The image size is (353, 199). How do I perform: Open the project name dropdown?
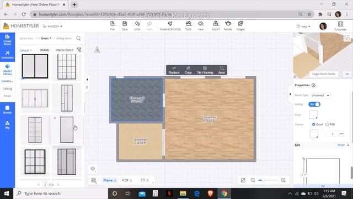[x=52, y=27]
